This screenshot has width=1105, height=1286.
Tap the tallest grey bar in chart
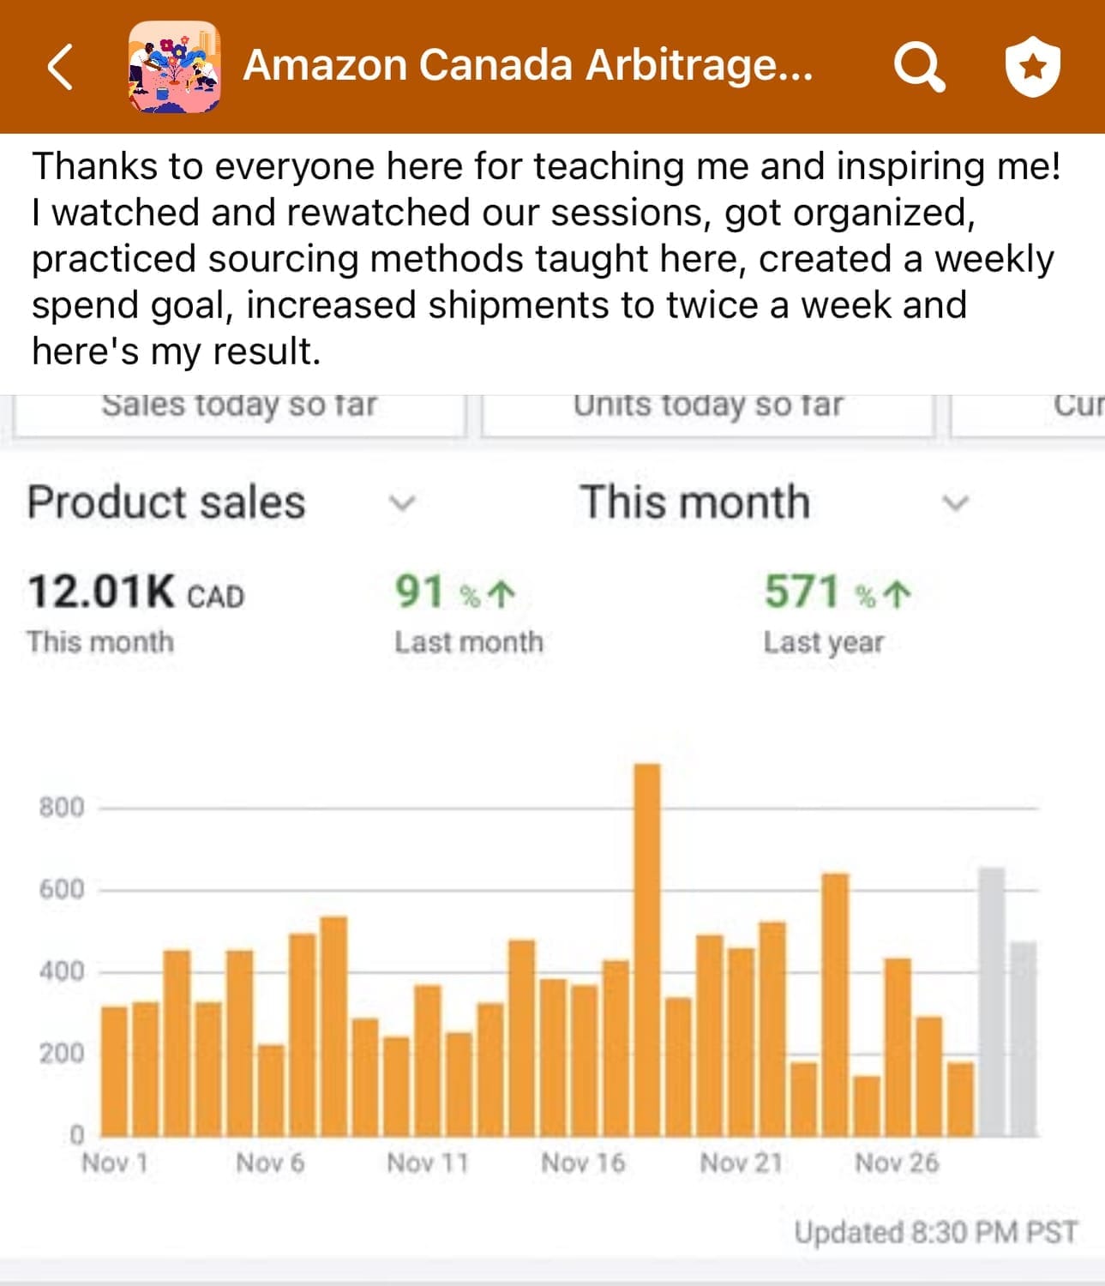991,1001
